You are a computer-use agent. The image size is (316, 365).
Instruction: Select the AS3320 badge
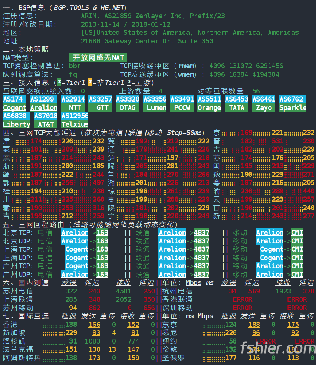click(x=127, y=99)
